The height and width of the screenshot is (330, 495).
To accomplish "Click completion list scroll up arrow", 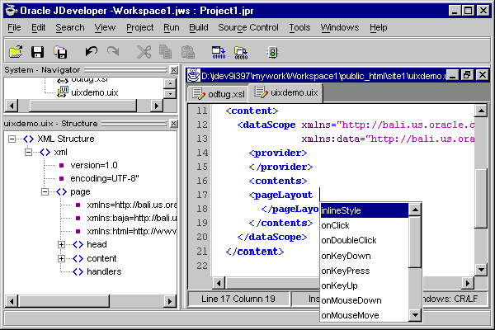I will tap(415, 210).
